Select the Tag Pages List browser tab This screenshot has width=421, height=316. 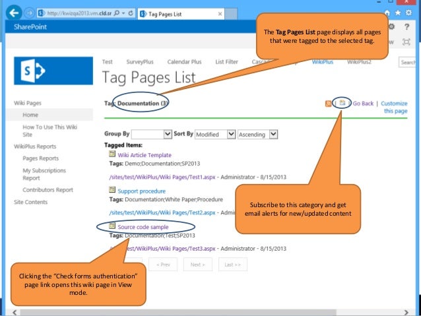(181, 14)
